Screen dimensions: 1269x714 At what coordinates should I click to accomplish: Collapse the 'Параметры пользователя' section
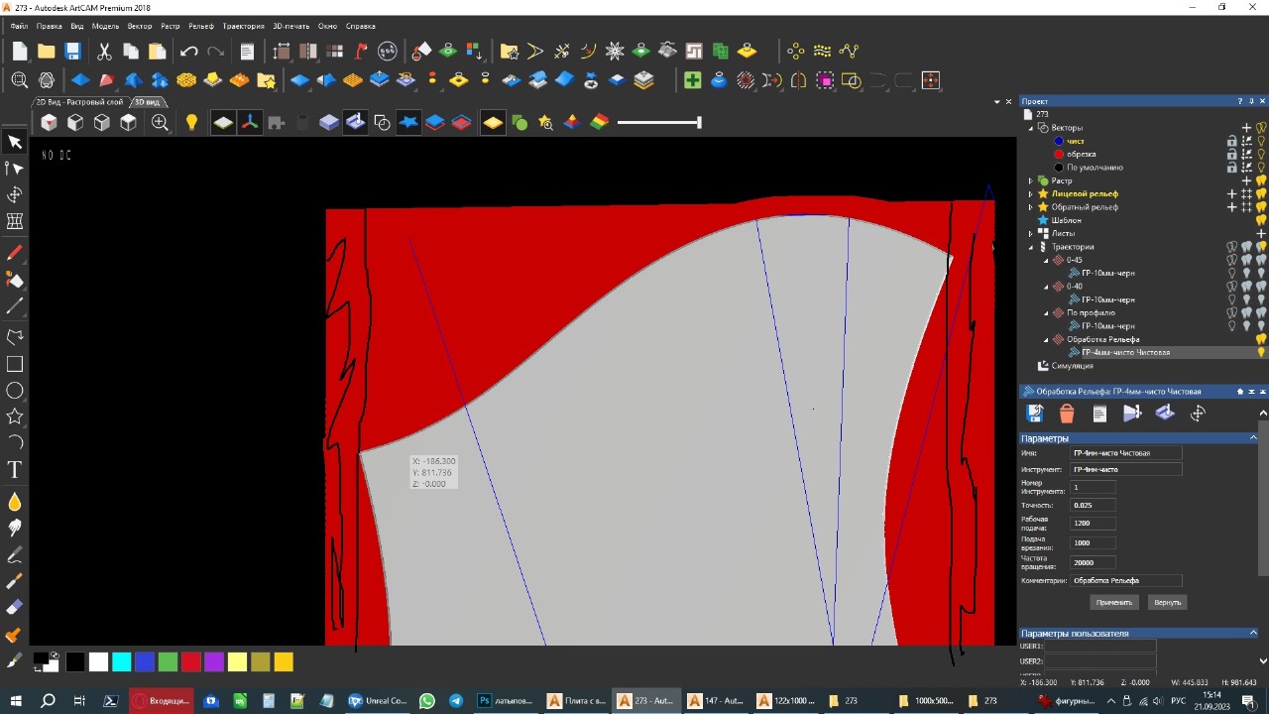coord(1253,633)
